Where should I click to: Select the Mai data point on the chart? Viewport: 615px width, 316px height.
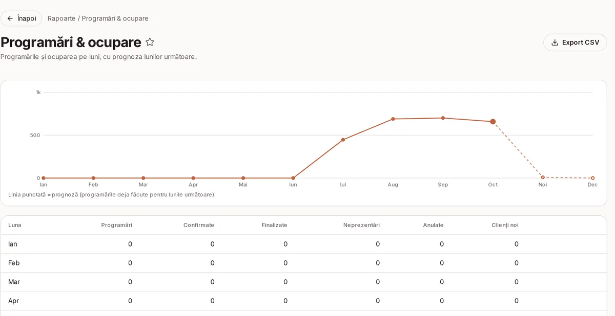pos(243,178)
